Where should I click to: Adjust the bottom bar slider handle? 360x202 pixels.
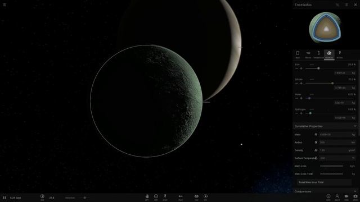click(x=85, y=198)
